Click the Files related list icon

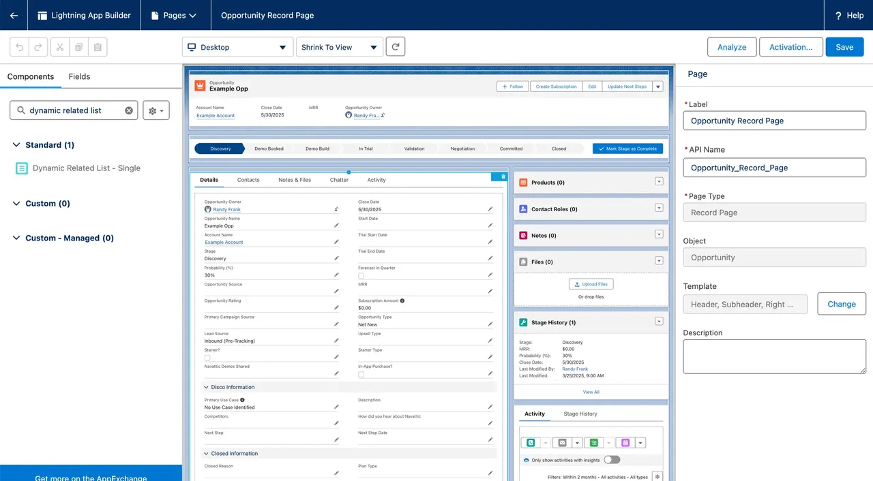coord(523,262)
